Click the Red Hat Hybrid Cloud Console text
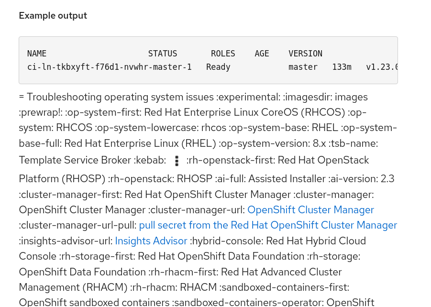 (316, 241)
